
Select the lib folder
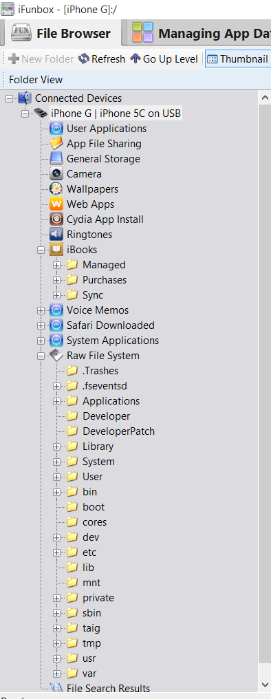[x=88, y=568]
